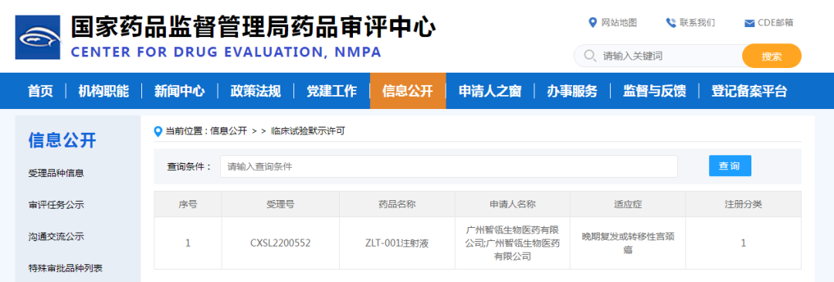The width and height of the screenshot is (834, 282).
Task: Click indication 晚期复发或转移性宫颈癌 cell
Action: tap(628, 243)
